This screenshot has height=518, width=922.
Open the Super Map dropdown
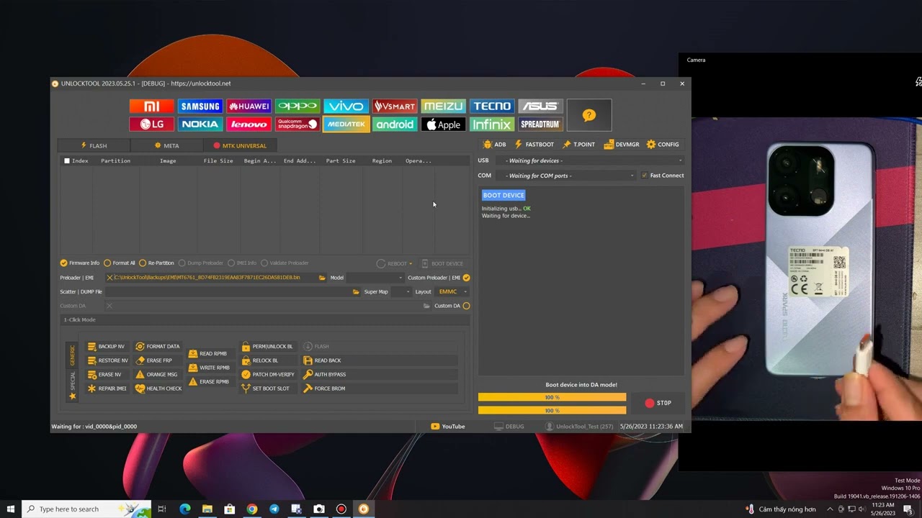pyautogui.click(x=401, y=292)
